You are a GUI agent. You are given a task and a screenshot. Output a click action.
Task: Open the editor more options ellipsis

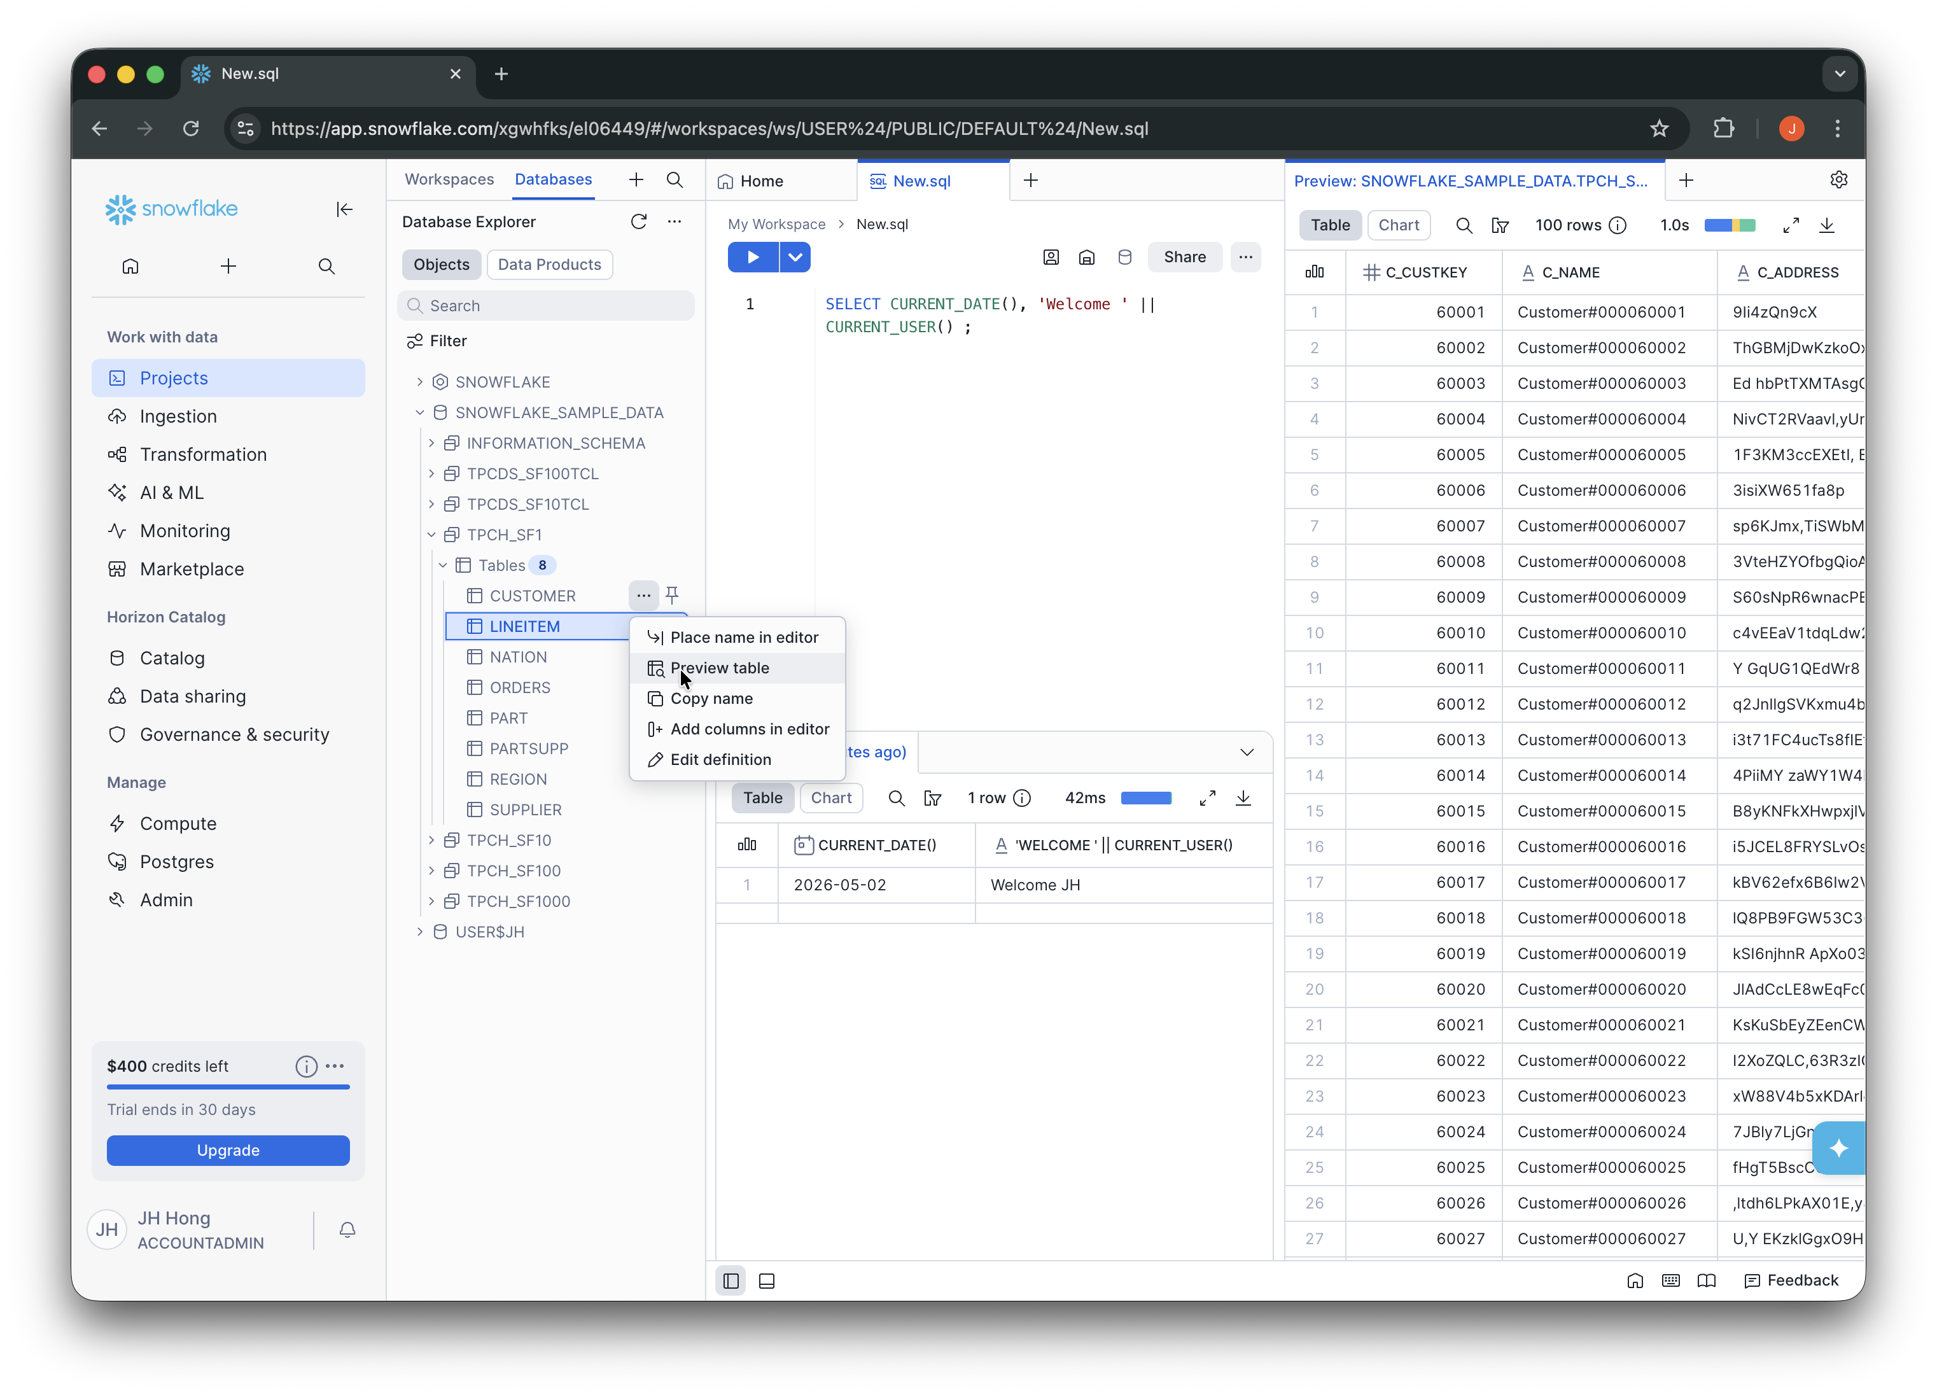point(1246,257)
